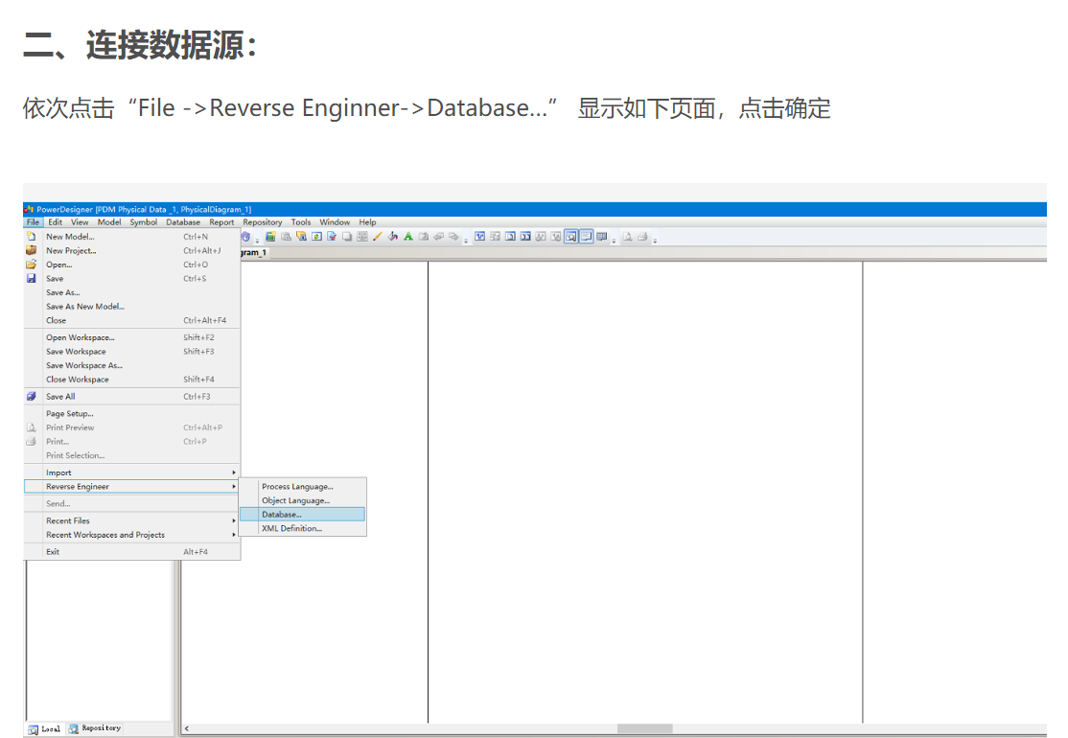1068x738 pixels.
Task: Choose Close from File menu
Action: pos(130,320)
